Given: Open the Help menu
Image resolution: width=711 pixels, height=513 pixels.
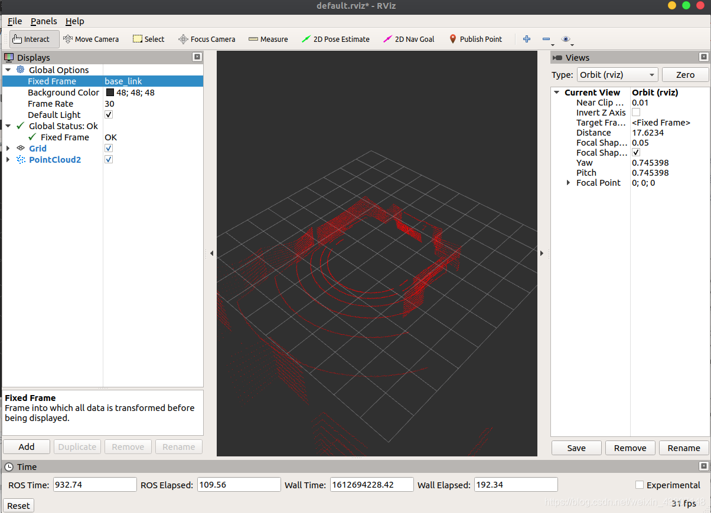Looking at the screenshot, I should 74,21.
